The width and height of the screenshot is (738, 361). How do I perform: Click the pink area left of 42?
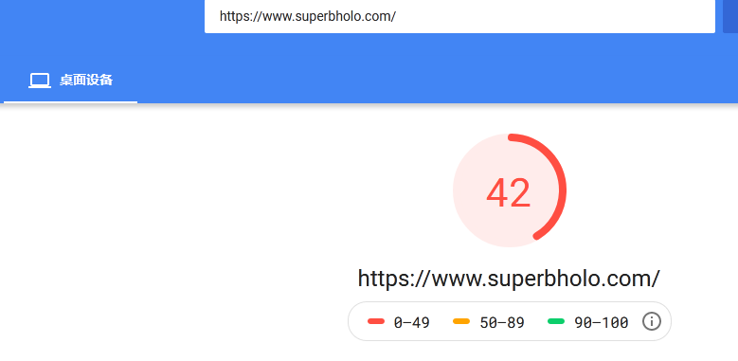coord(469,192)
